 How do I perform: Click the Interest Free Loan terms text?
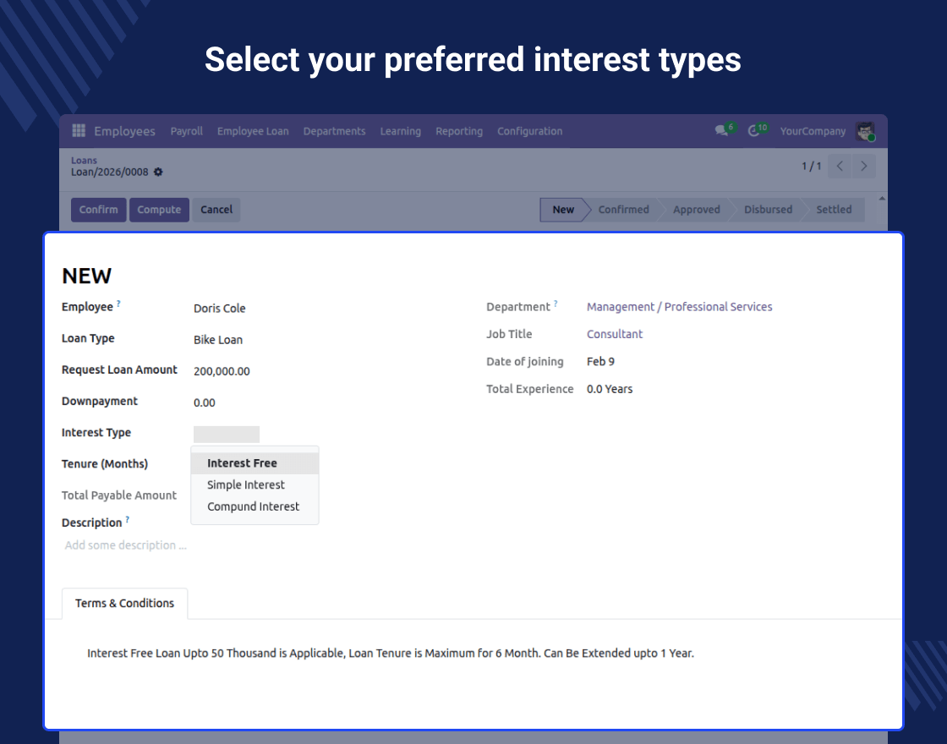[390, 654]
